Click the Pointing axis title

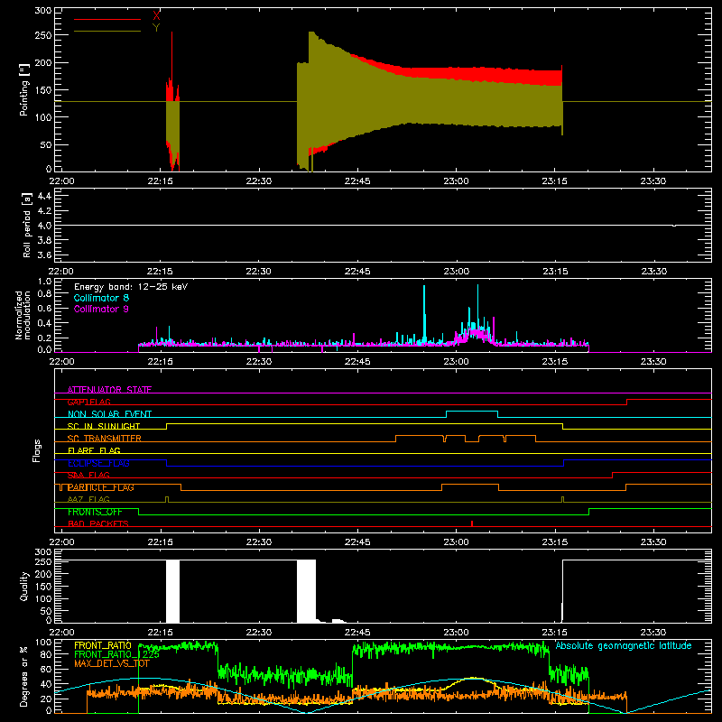coord(24,89)
